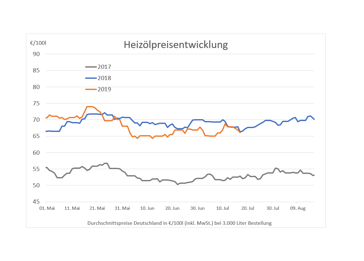The height and width of the screenshot is (261, 364).
Task: Click the gray 2017 legend line swatch
Action: tap(91, 67)
